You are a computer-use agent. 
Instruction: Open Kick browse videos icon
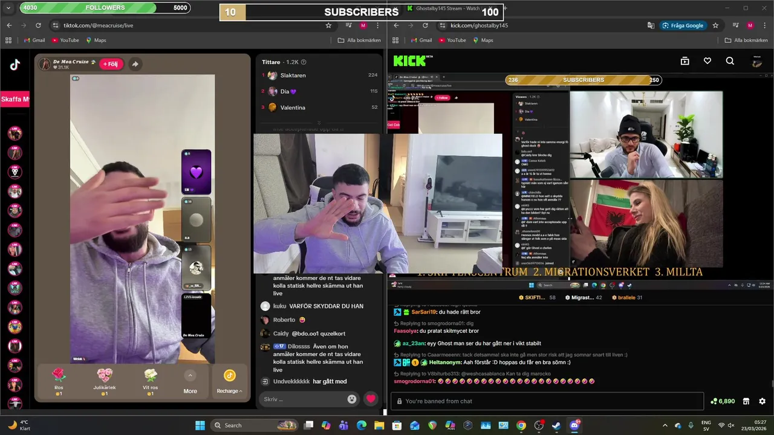685,61
